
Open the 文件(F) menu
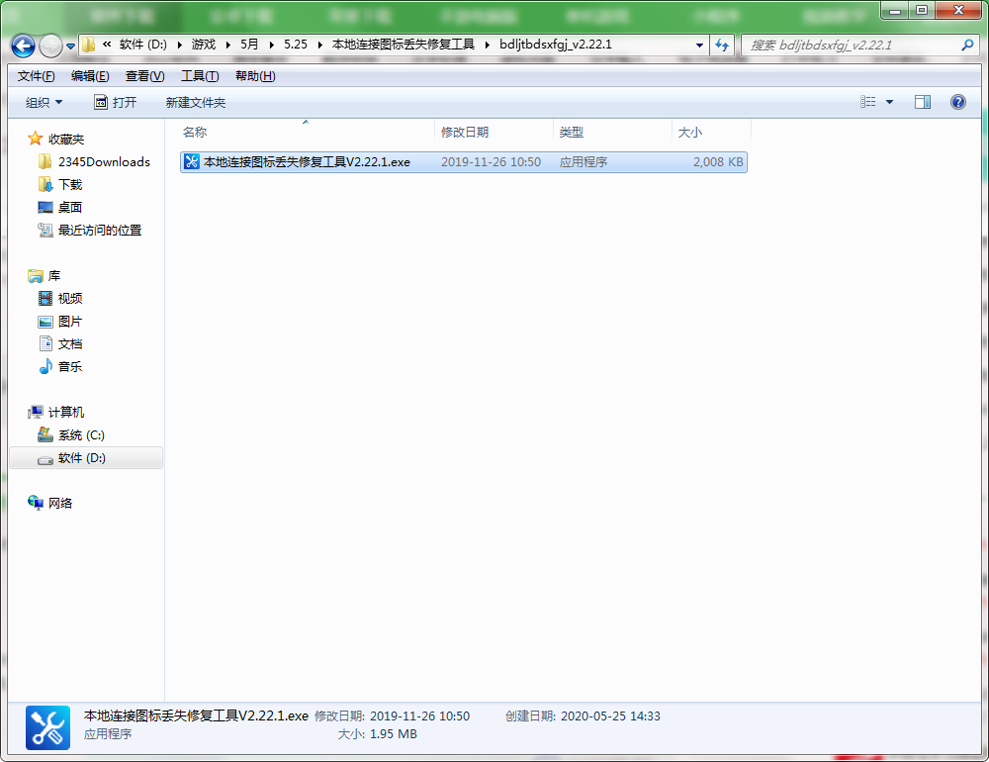36,76
